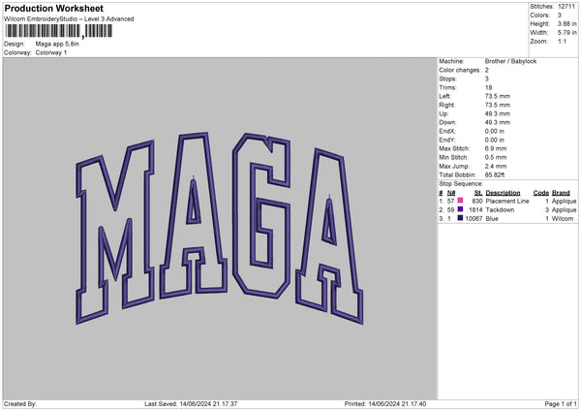581x411 pixels.
Task: Click the Width value 5.79 in
Action: click(x=566, y=33)
